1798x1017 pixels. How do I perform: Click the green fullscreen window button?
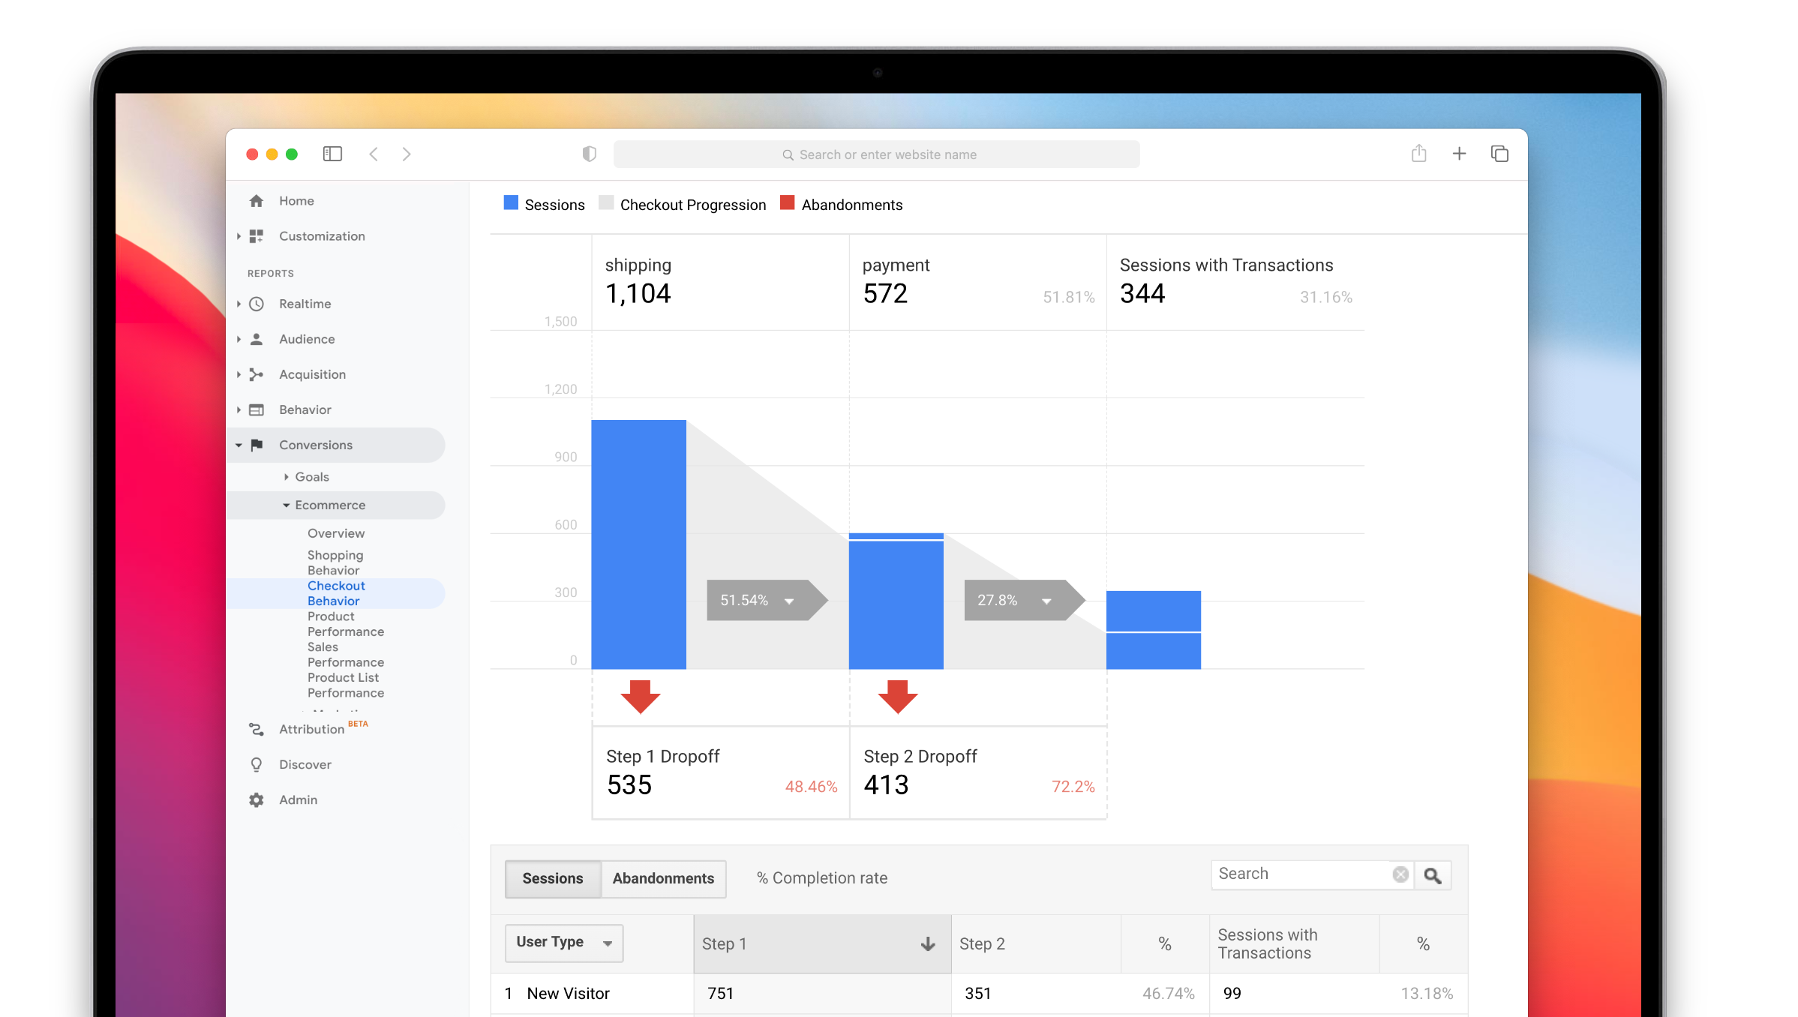(x=292, y=154)
